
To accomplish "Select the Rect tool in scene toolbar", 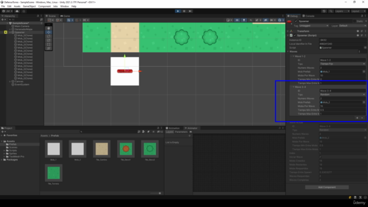I will click(48, 44).
